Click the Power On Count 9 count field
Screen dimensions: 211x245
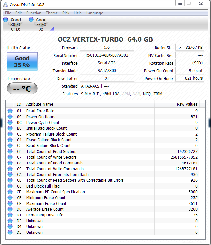point(190,70)
